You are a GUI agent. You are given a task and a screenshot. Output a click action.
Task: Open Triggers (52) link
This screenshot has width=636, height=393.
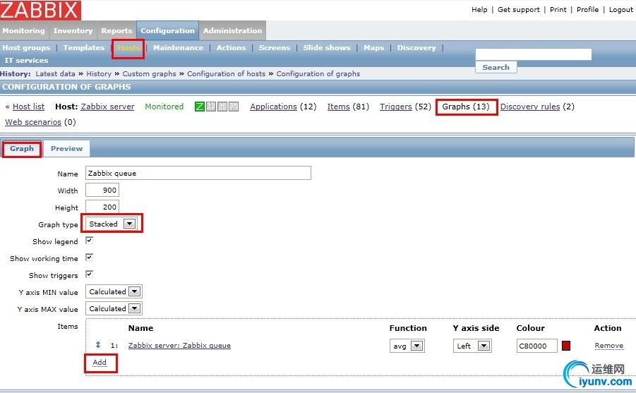(395, 107)
